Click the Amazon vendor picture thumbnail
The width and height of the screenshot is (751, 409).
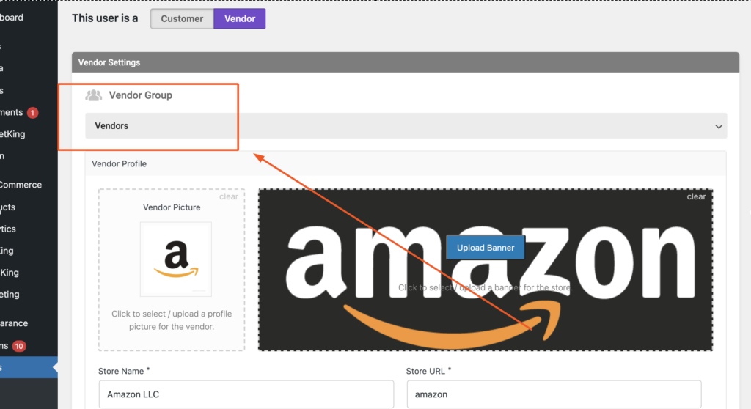[x=176, y=259]
